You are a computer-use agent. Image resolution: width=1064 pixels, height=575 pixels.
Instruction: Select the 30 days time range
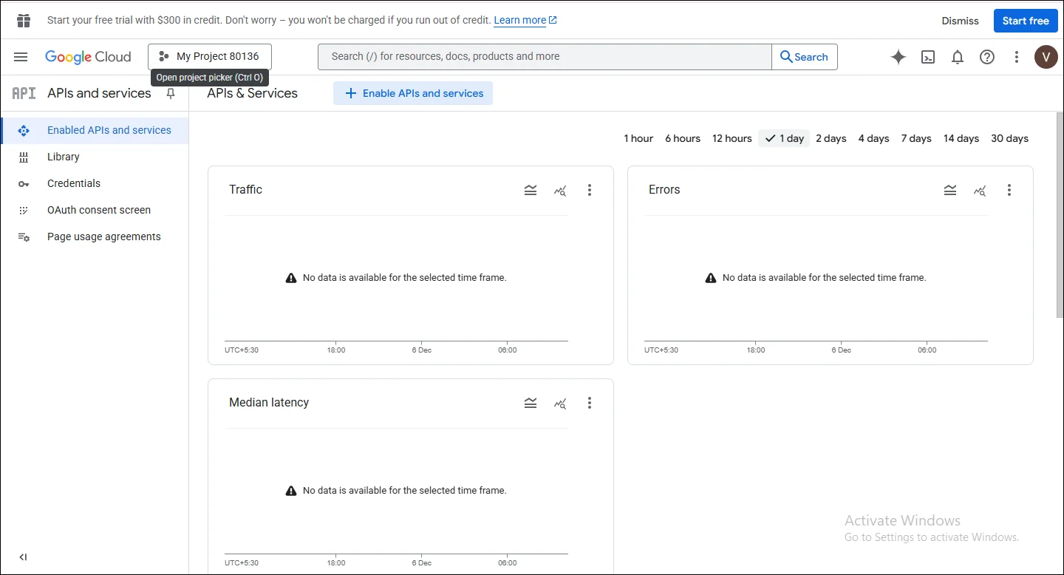tap(1010, 138)
